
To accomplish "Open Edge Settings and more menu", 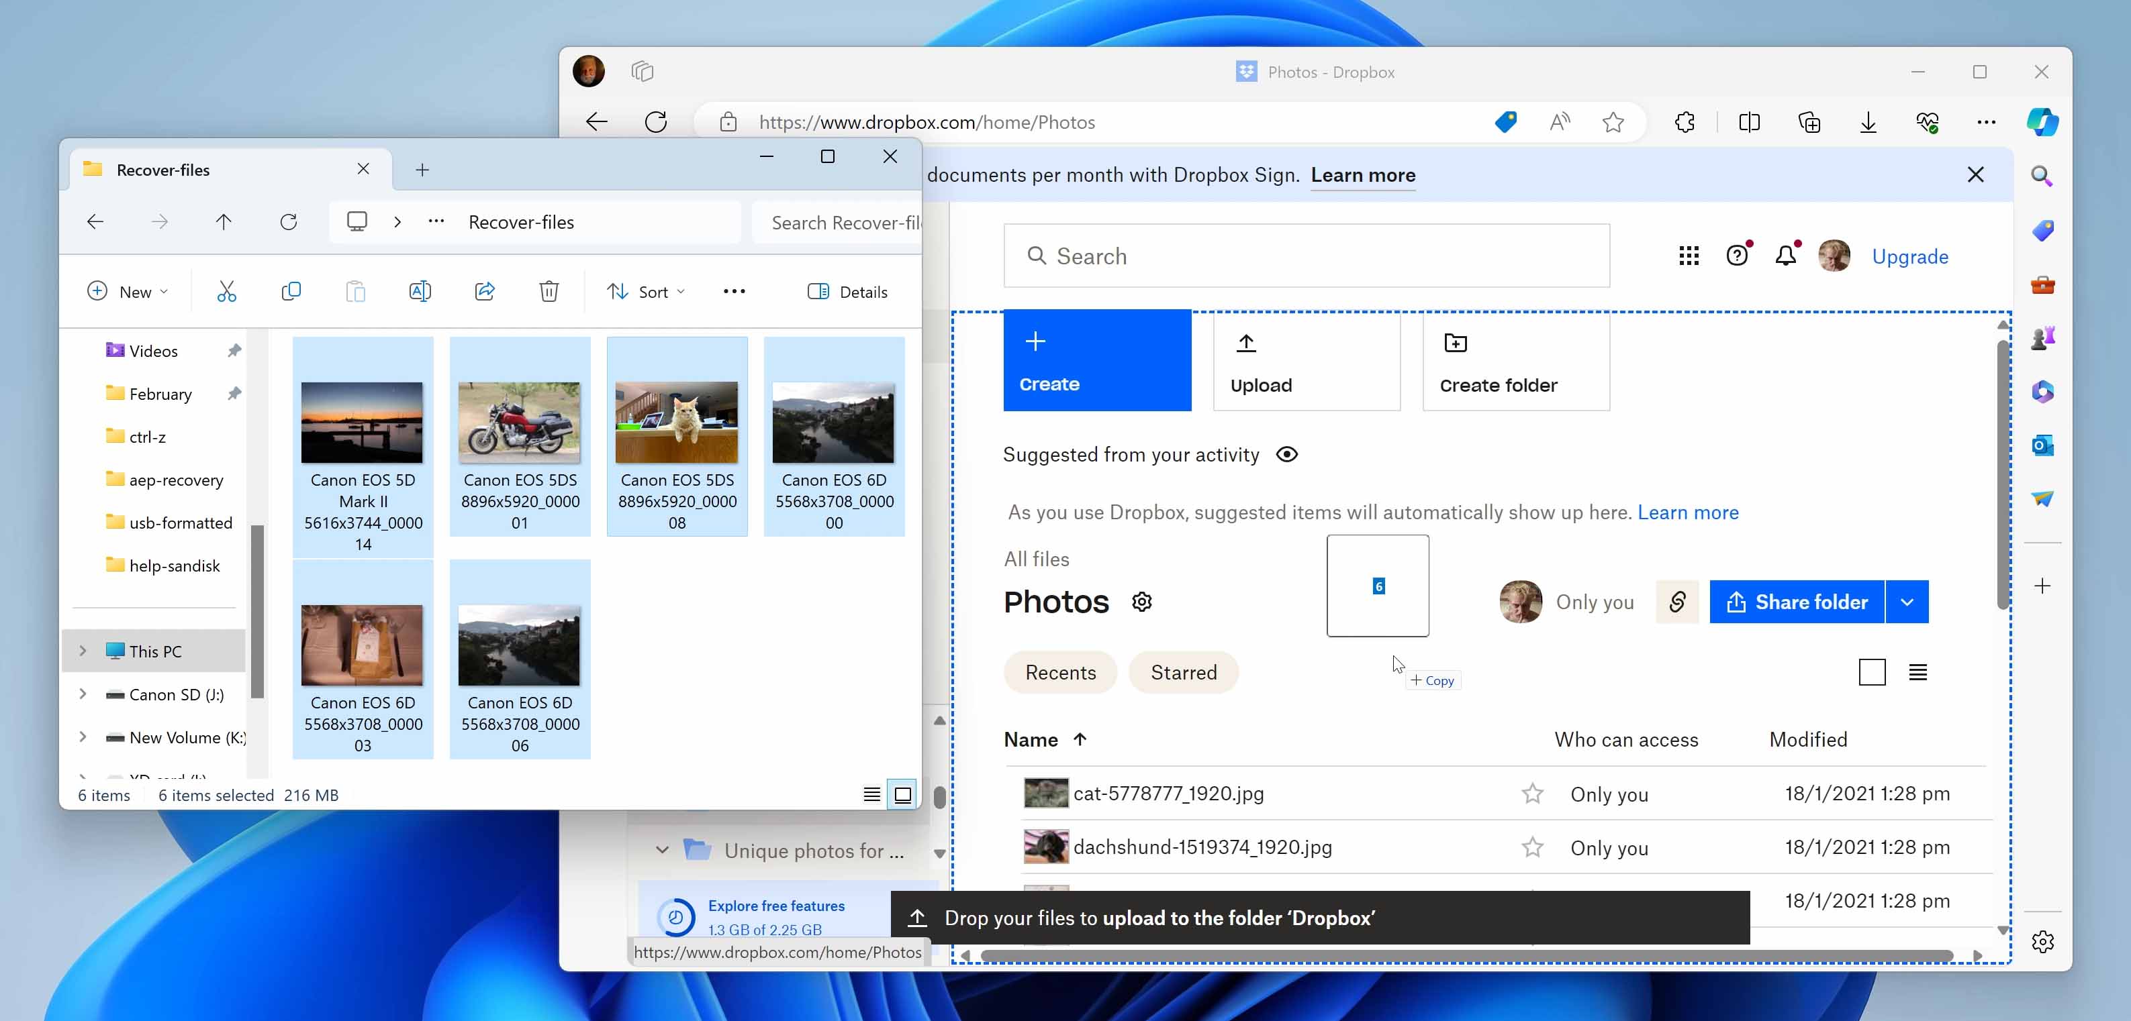I will click(1985, 122).
